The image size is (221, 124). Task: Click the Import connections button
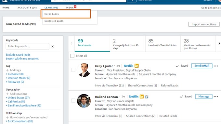[204, 24]
